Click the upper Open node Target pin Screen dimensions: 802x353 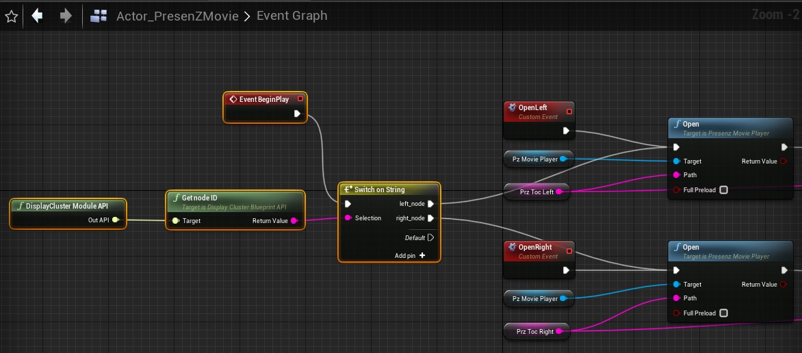point(676,161)
